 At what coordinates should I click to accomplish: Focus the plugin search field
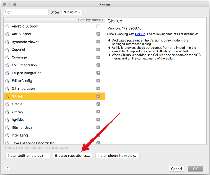[26, 12]
